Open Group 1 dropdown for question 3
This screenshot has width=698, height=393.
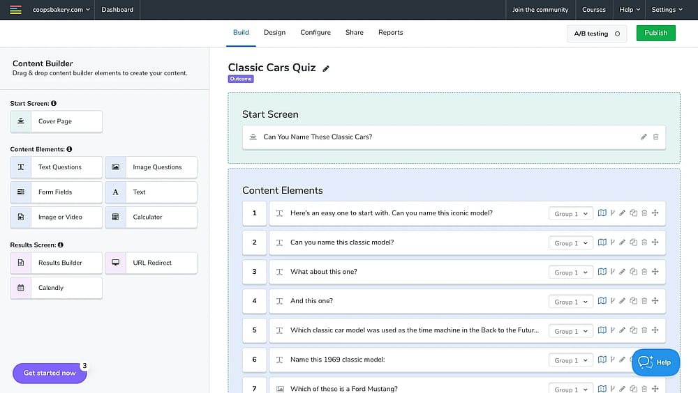(571, 272)
